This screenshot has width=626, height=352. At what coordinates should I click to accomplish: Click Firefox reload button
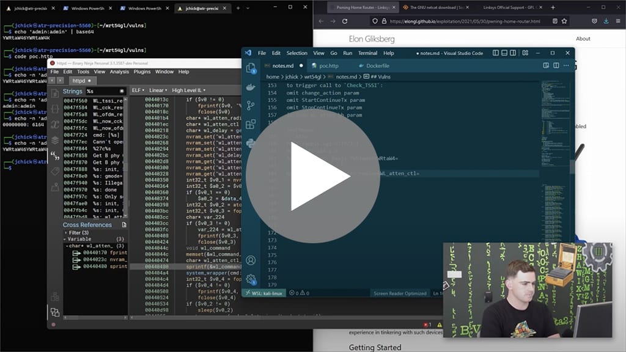(345, 21)
